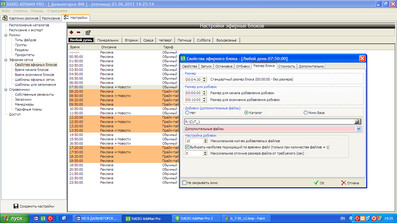Switch to Дополнительно dialog tab

click(x=311, y=66)
